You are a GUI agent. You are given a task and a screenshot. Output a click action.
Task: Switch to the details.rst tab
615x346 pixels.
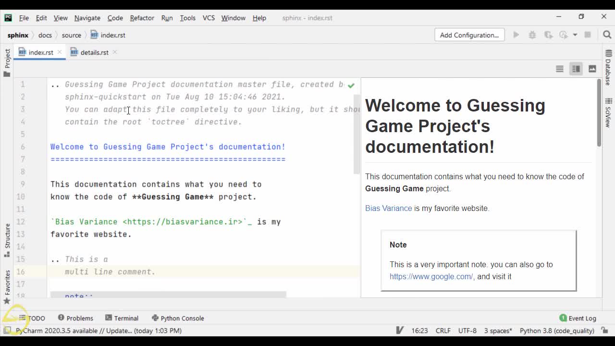tap(94, 52)
